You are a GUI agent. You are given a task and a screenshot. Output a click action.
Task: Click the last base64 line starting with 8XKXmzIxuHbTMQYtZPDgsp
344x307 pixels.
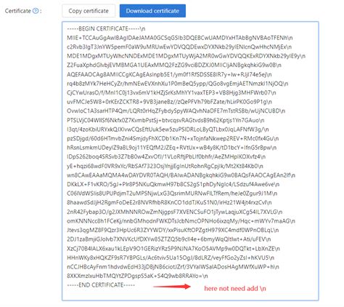137,276
